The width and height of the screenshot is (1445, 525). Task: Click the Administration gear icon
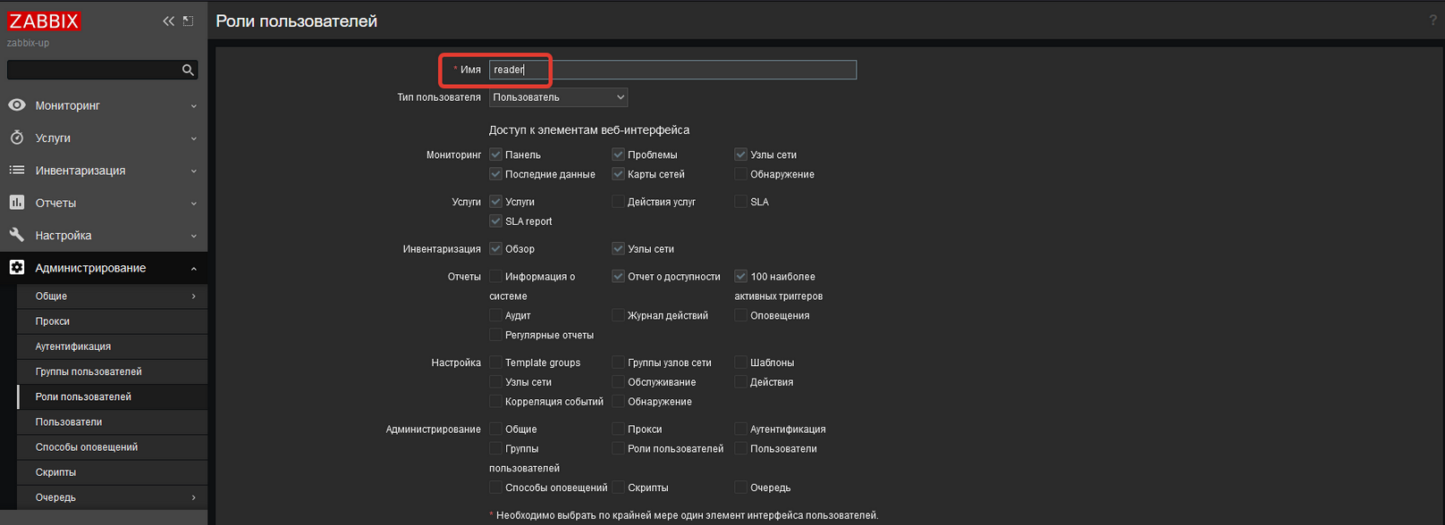coord(16,267)
